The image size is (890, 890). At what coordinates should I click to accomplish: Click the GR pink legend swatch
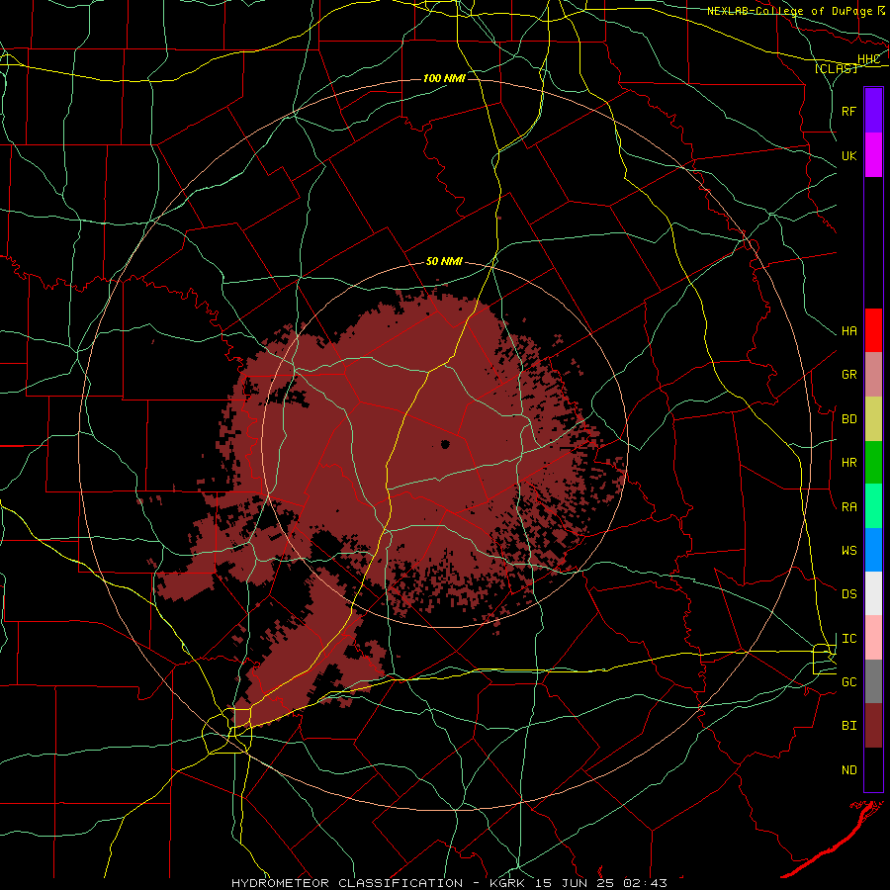point(873,375)
